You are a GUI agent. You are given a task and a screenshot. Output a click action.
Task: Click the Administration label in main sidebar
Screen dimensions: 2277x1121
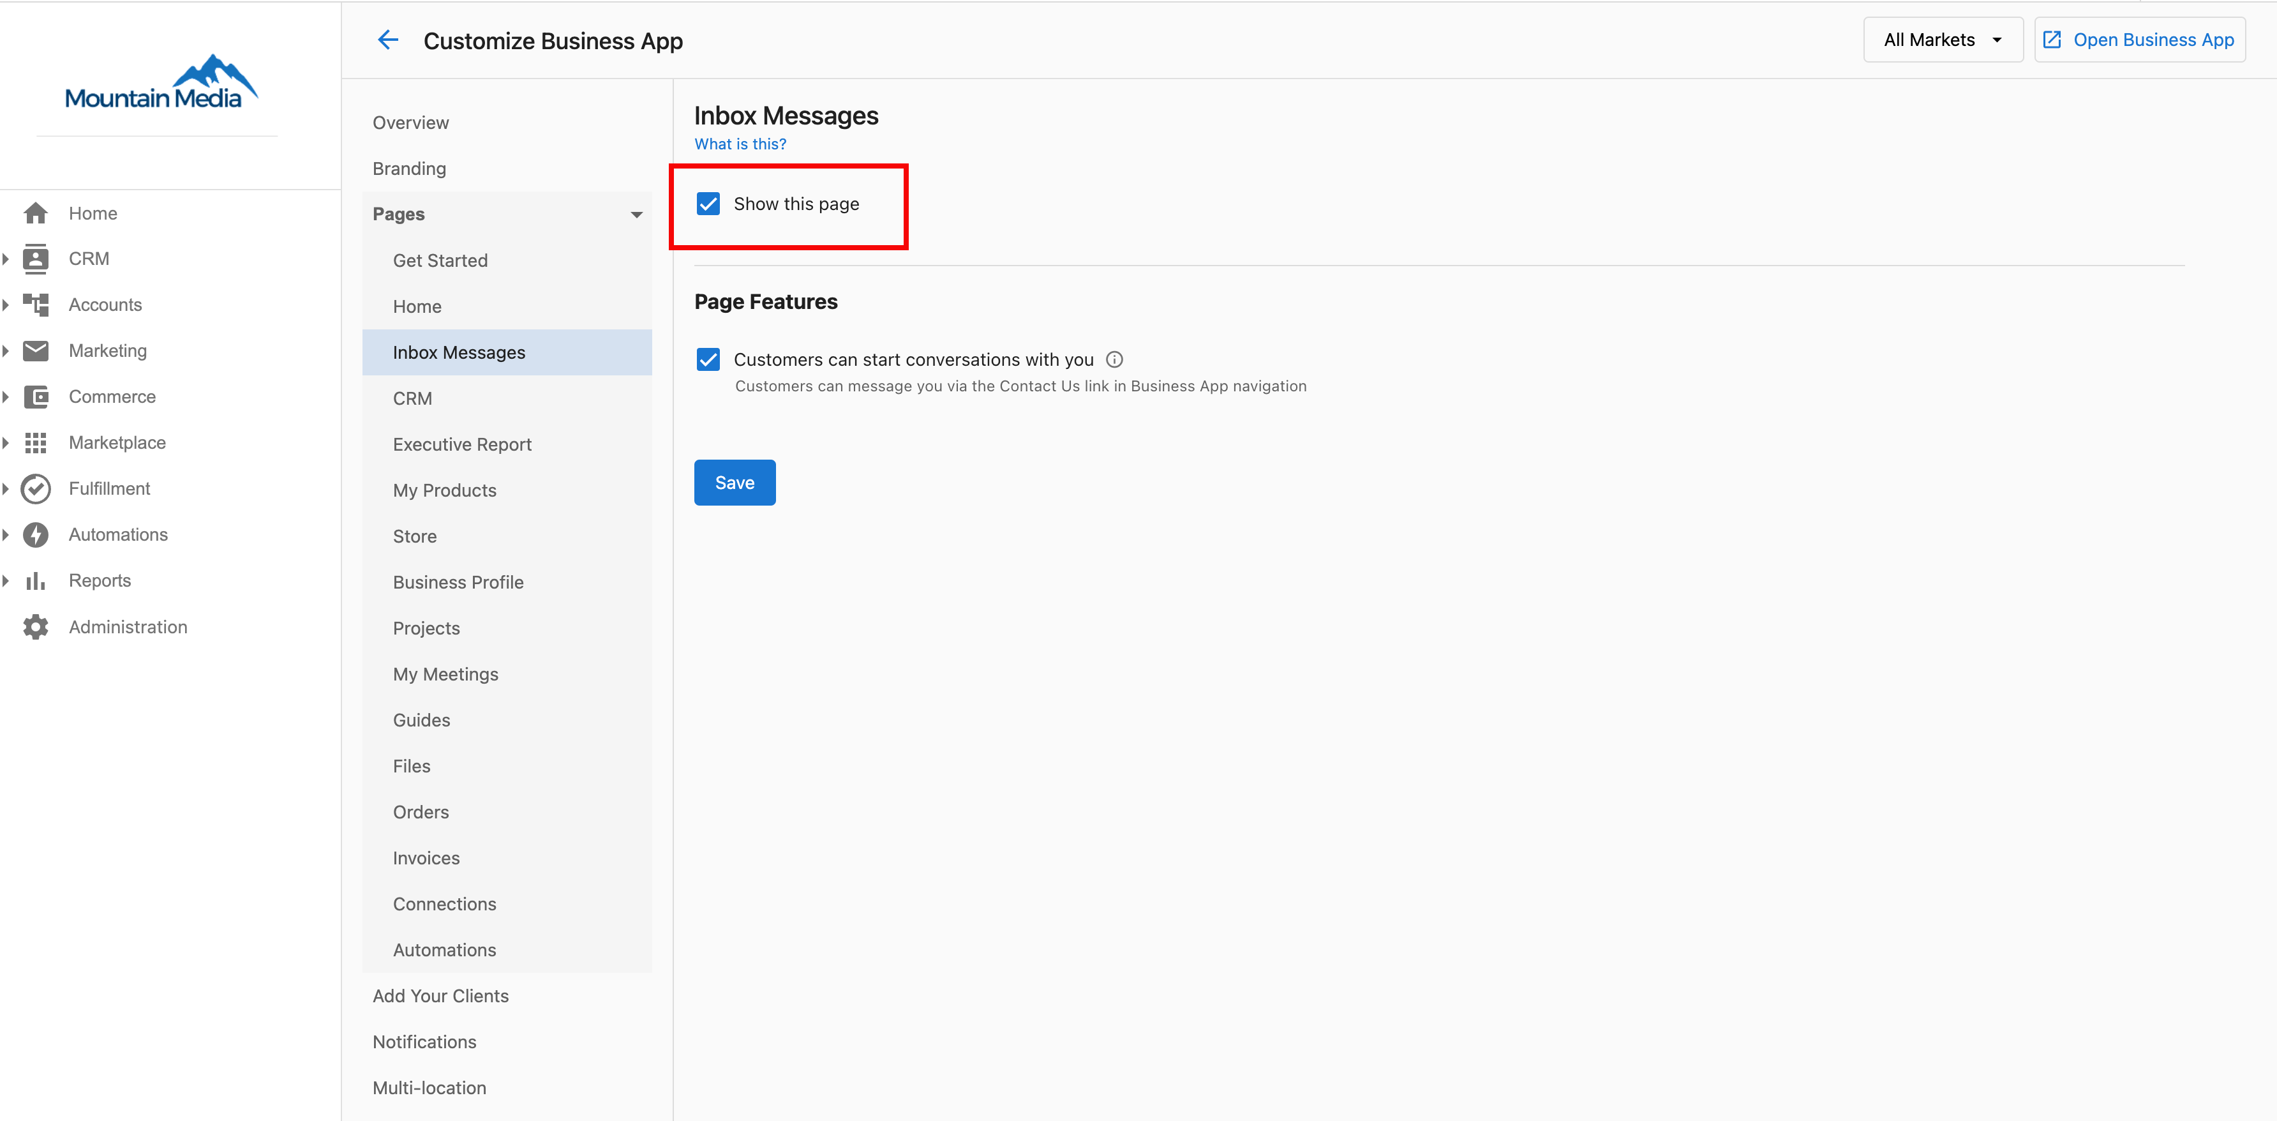tap(128, 627)
